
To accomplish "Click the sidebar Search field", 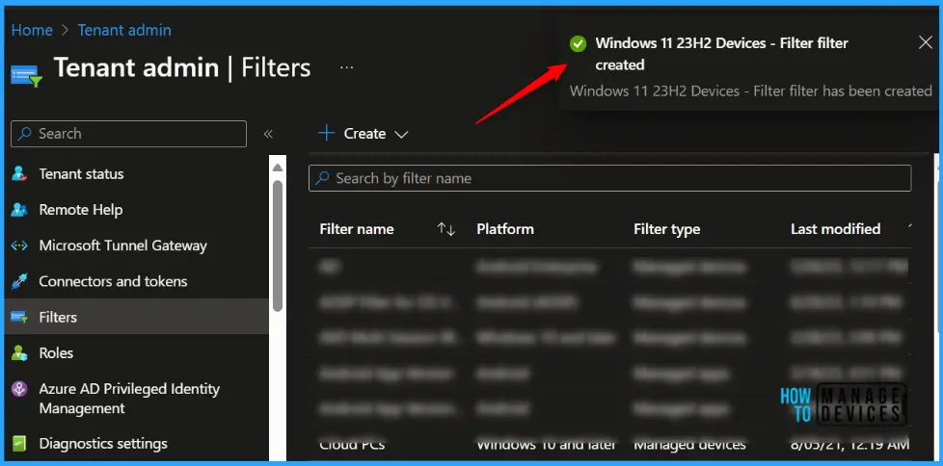I will pyautogui.click(x=128, y=134).
